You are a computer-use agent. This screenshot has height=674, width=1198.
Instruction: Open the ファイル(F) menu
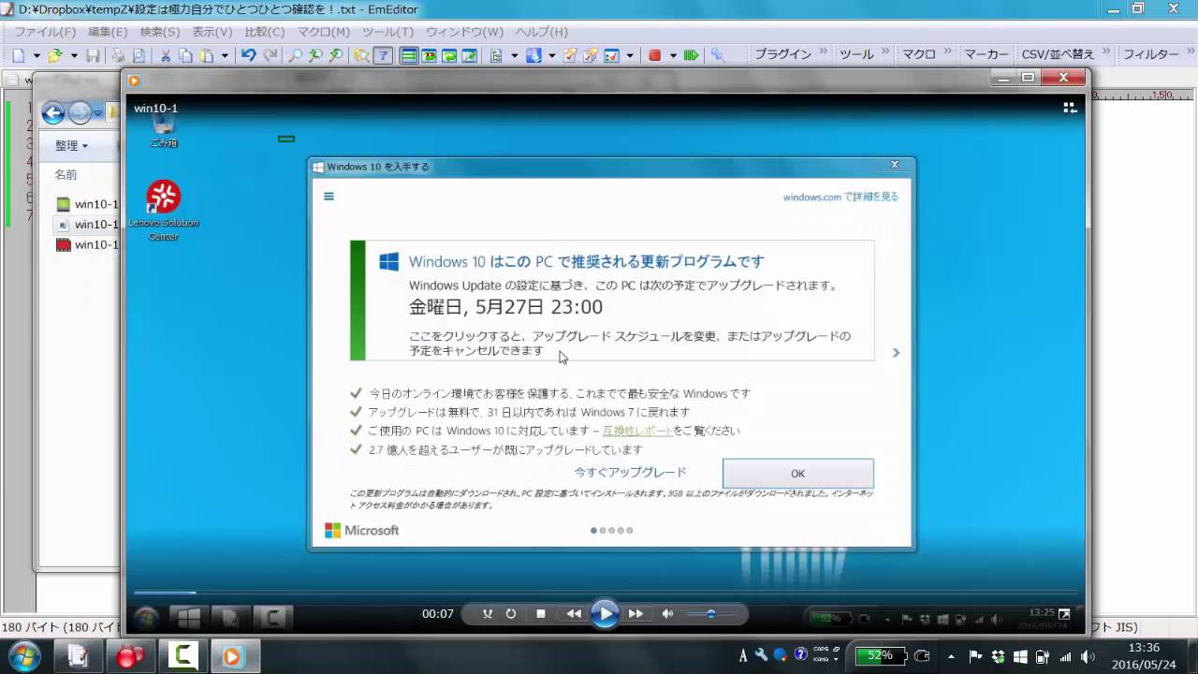click(45, 32)
